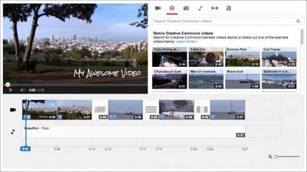The height and width of the screenshot is (172, 307).
Task: Click the audio track music note icon
Action: 13,132
